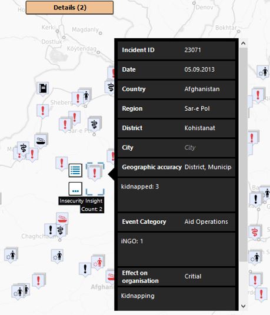
Task: Click the Event Category Aid Operations row
Action: (176, 221)
